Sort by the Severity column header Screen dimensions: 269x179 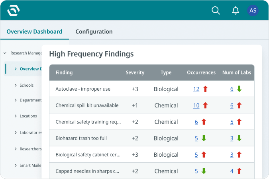tap(135, 72)
